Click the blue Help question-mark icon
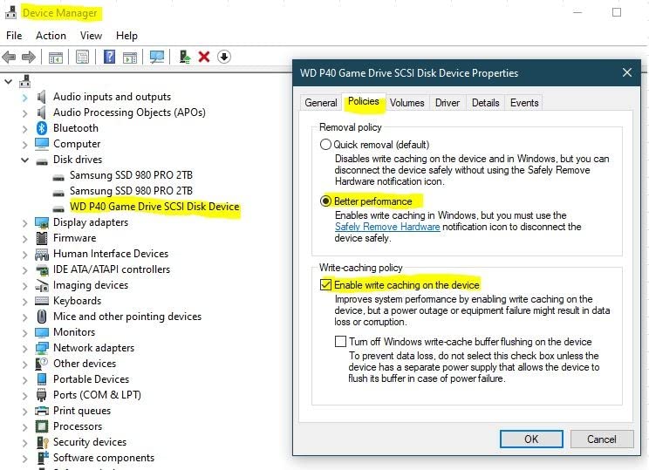The image size is (649, 470). point(109,57)
